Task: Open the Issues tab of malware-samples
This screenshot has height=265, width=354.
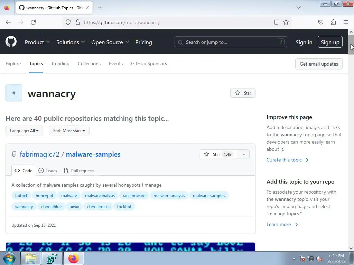Action: (48, 170)
